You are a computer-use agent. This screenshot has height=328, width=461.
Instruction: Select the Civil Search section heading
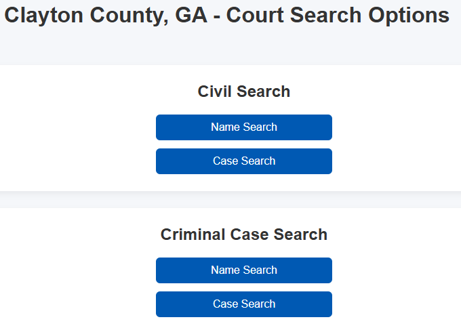pos(244,91)
